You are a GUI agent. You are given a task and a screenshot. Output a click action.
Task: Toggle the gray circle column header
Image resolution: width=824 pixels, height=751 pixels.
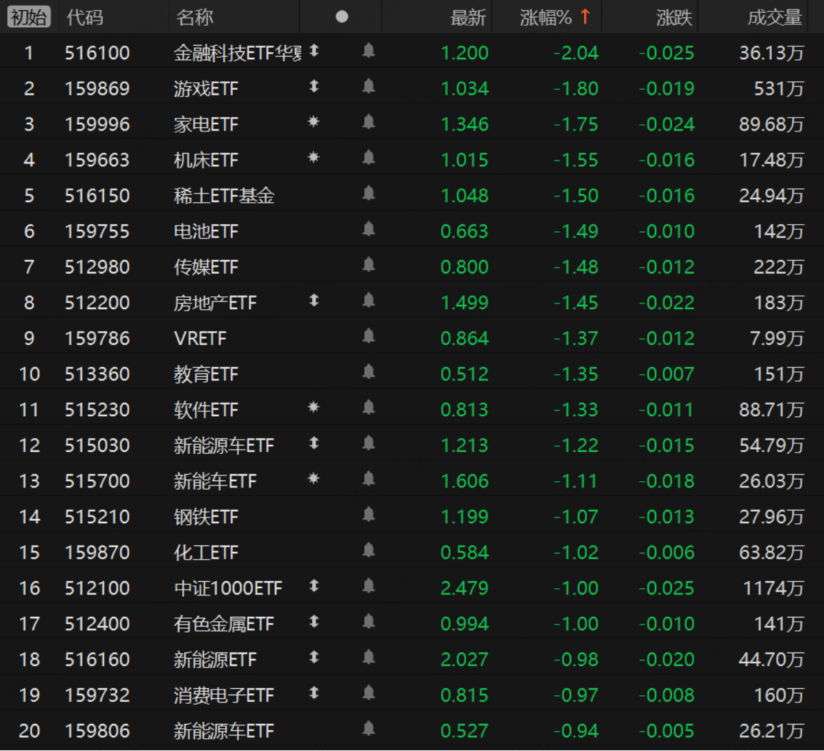[x=342, y=17]
